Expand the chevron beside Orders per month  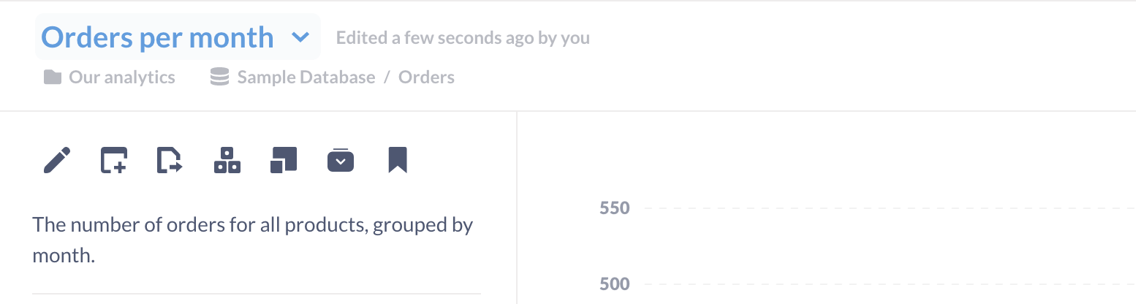[x=300, y=37]
